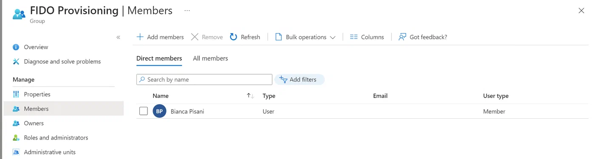Check the Bianca Pisani row checkbox
Screen dimensions: 595x159
pyautogui.click(x=144, y=111)
